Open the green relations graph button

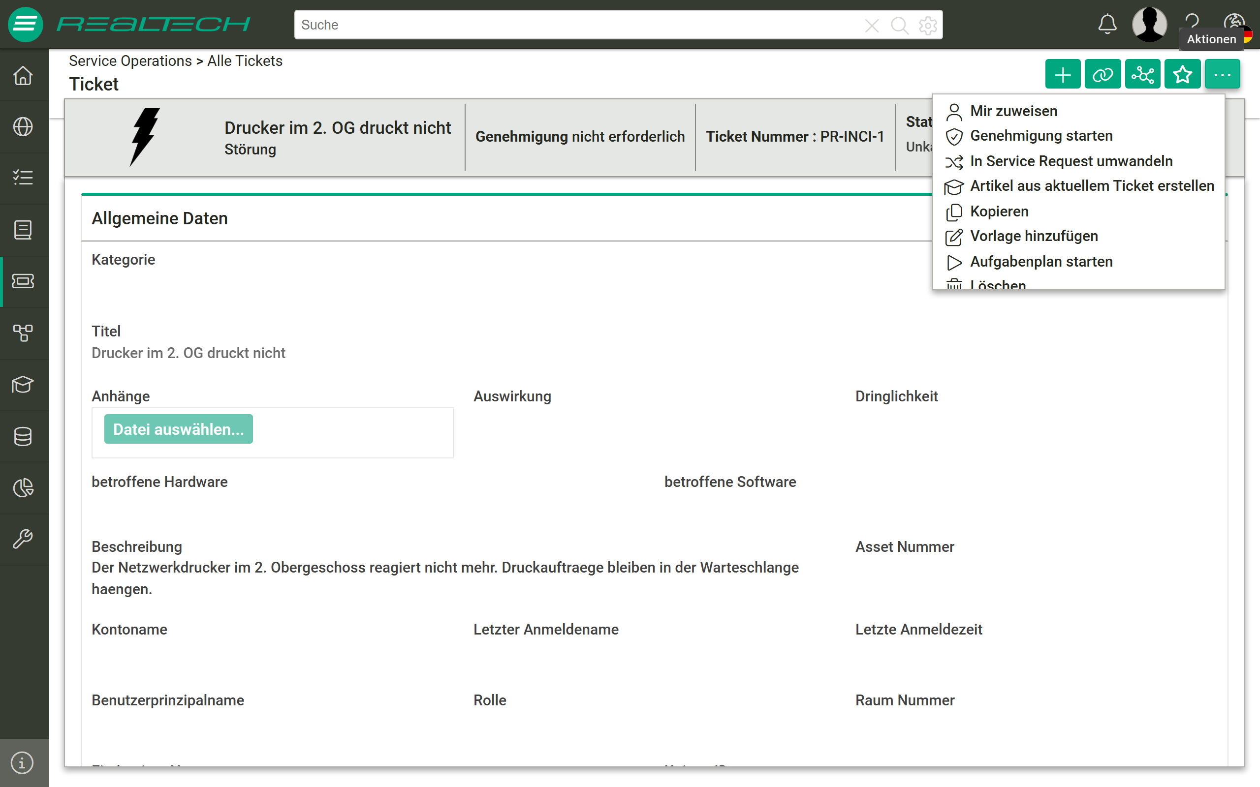click(1142, 74)
